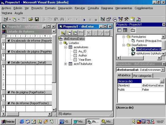Image resolution: width=166 pixels, height=125 pixels.
Task: Open the Data View Window toolbar icon
Action: (x=132, y=19)
